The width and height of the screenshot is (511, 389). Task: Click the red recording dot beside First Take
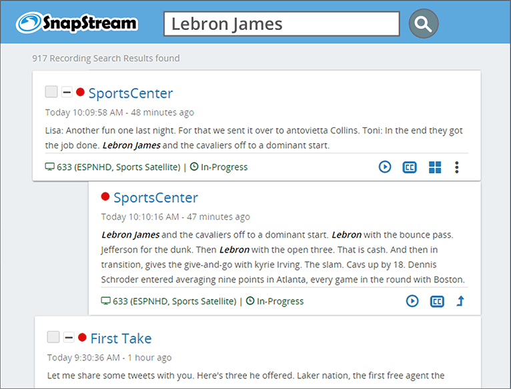click(x=82, y=338)
